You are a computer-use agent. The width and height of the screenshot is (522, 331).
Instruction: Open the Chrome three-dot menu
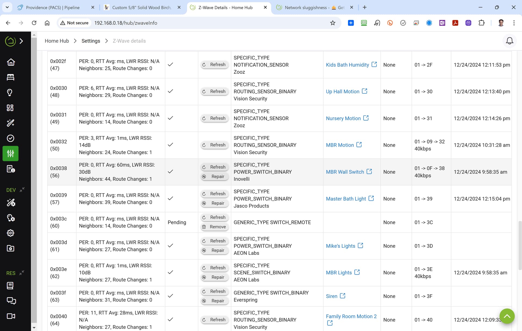pyautogui.click(x=514, y=23)
